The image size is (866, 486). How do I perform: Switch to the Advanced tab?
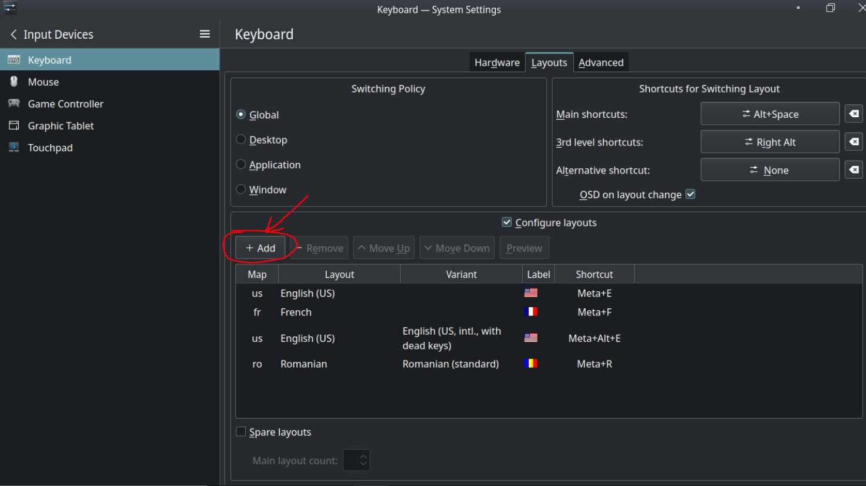point(601,63)
